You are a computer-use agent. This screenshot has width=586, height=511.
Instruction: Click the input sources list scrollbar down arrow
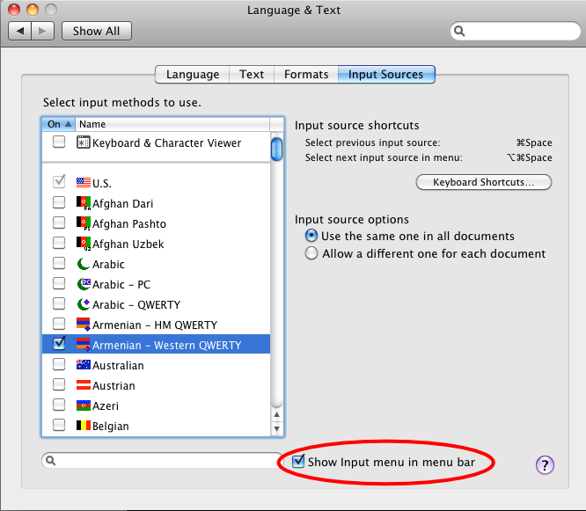tap(276, 428)
